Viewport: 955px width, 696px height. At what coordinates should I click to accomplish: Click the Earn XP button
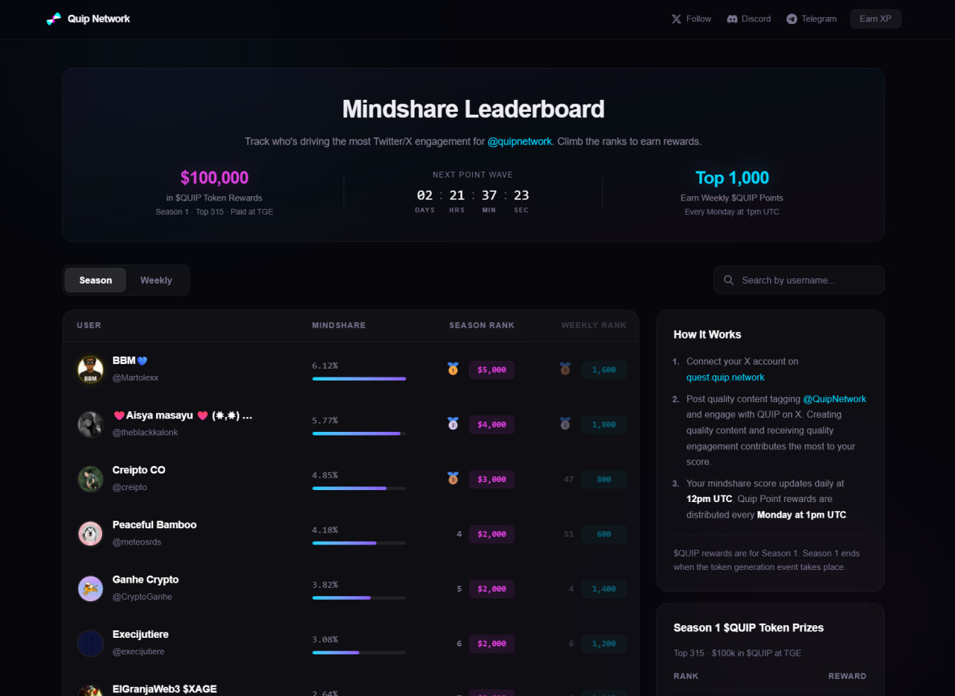pos(875,19)
